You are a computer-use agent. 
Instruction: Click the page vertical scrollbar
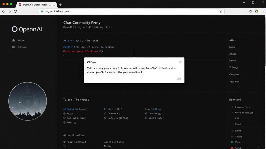point(265,41)
